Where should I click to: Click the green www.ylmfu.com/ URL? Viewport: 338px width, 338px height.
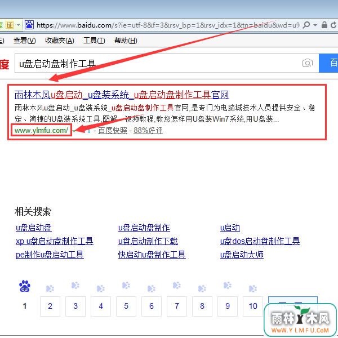click(x=41, y=131)
